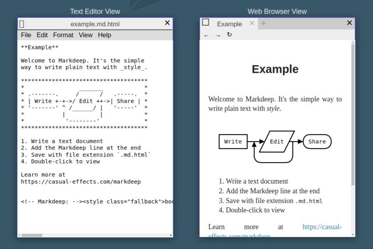The height and width of the screenshot is (249, 373).
Task: Follow the casual-effects.com markdeep link
Action: [x=322, y=227]
